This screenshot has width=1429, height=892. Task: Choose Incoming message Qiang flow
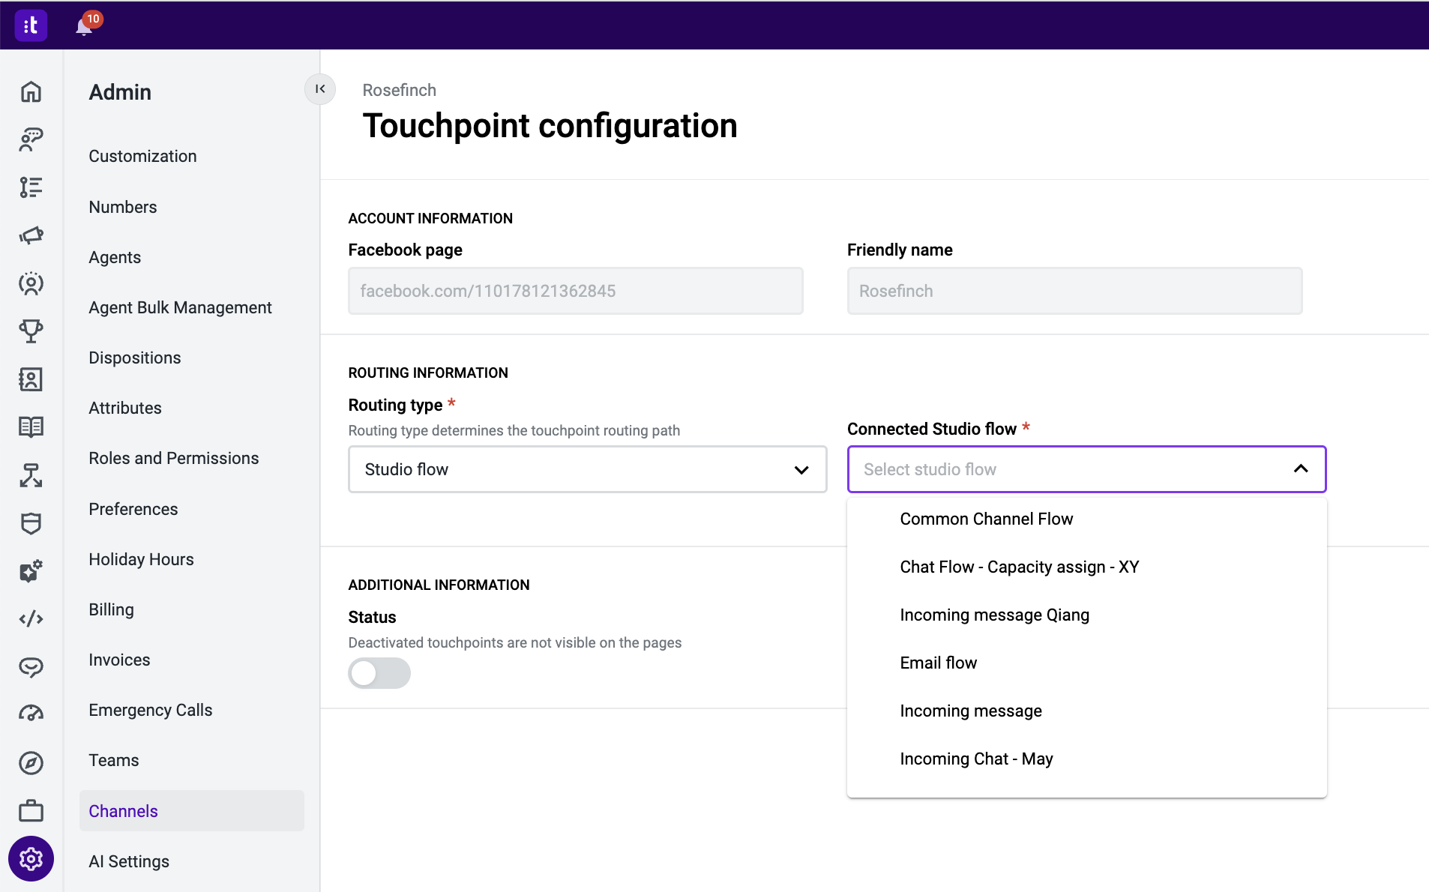tap(1087, 615)
